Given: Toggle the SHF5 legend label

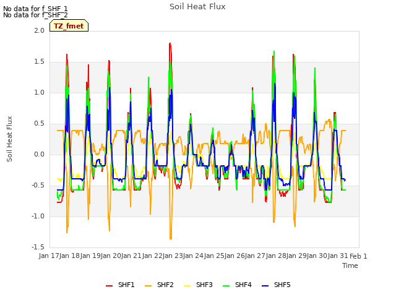Looking at the screenshot, I should [282, 285].
